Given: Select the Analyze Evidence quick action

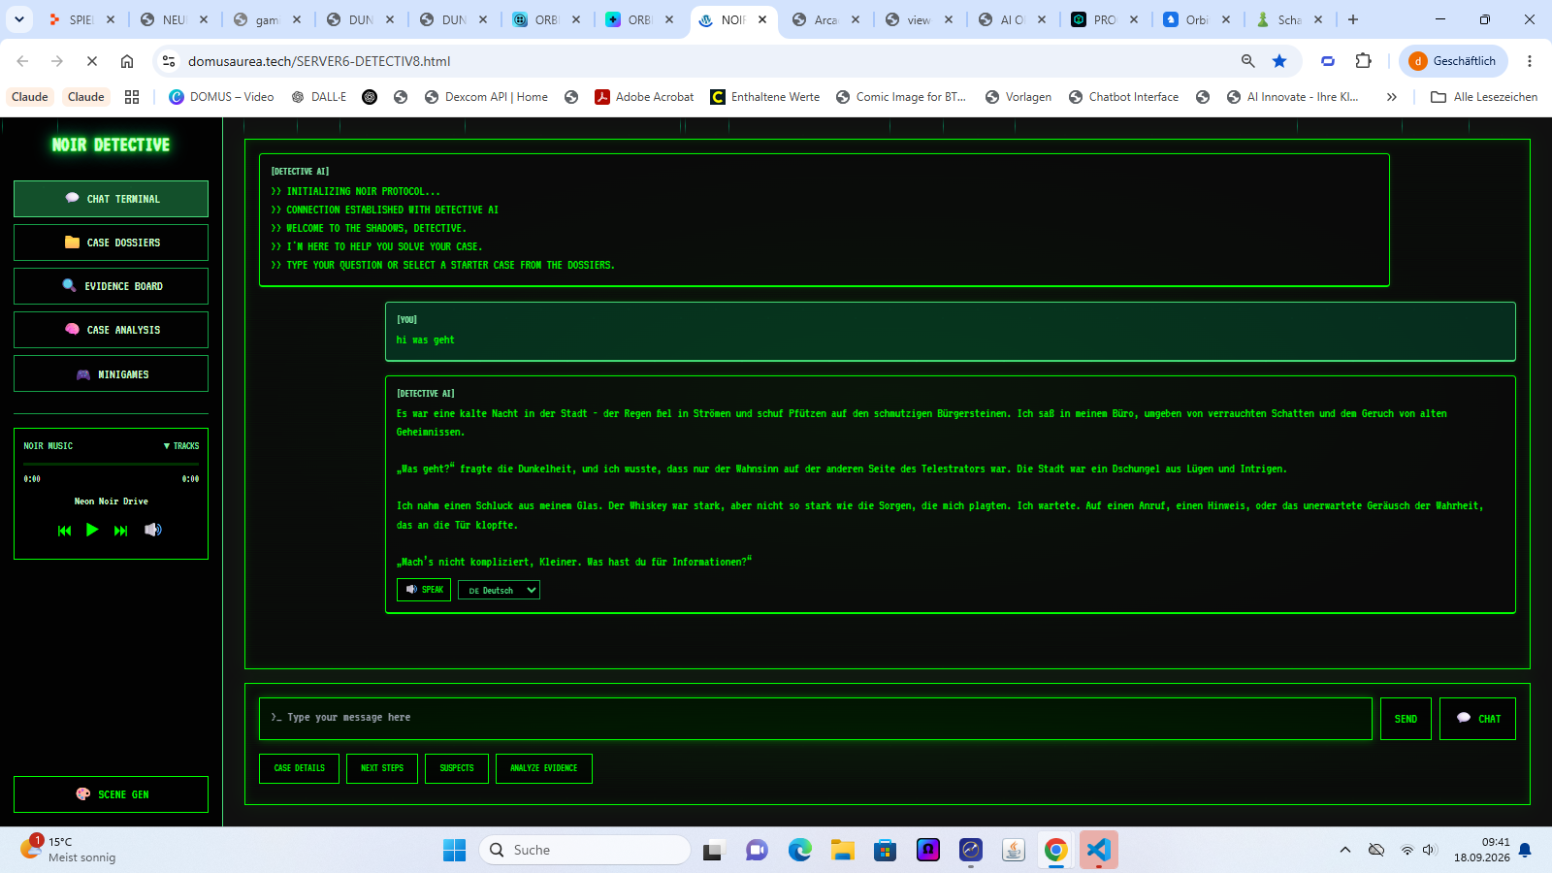Looking at the screenshot, I should [544, 768].
